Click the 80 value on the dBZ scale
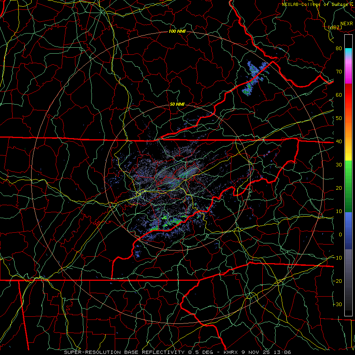This screenshot has height=355, width=355. (x=339, y=48)
